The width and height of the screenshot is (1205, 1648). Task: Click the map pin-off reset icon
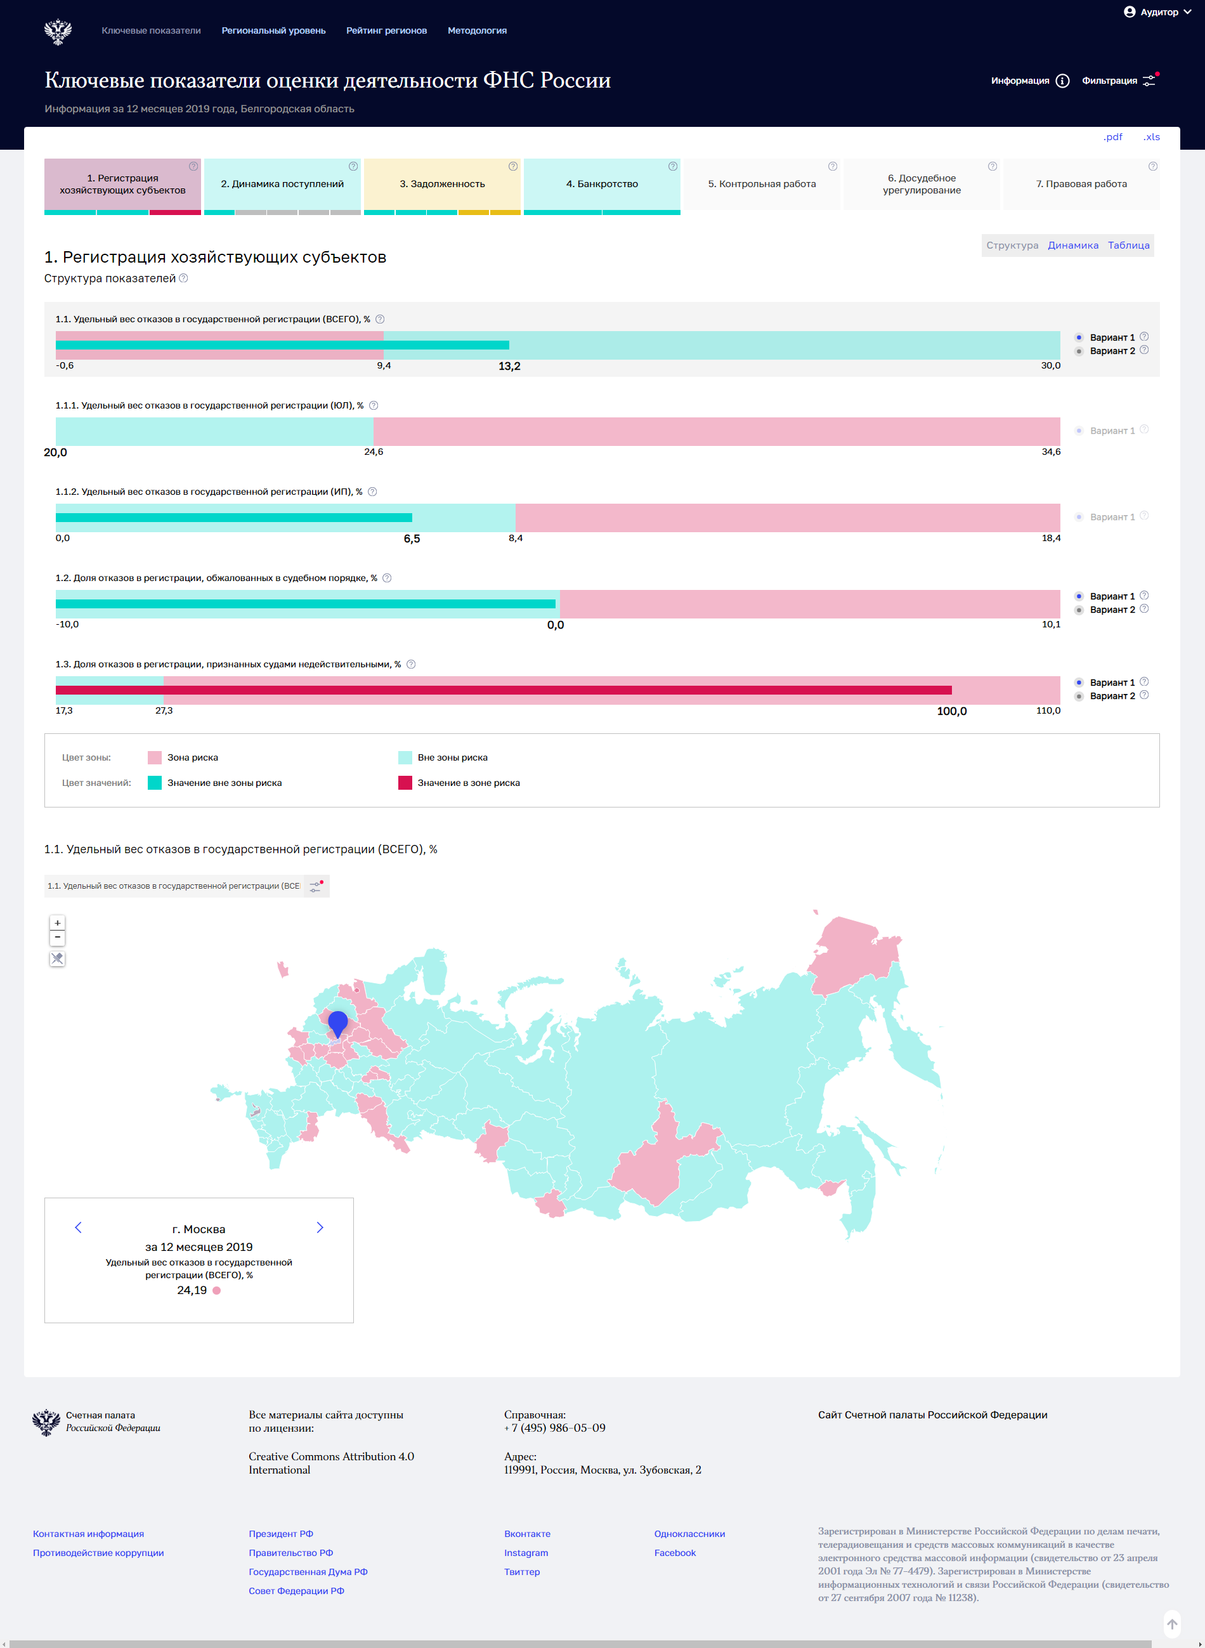coord(58,958)
